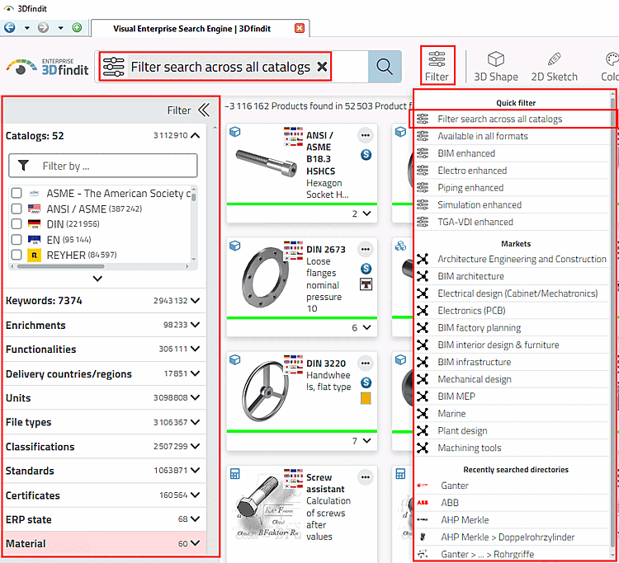This screenshot has height=563, width=619.
Task: Click the browser back arrow button
Action: point(9,27)
